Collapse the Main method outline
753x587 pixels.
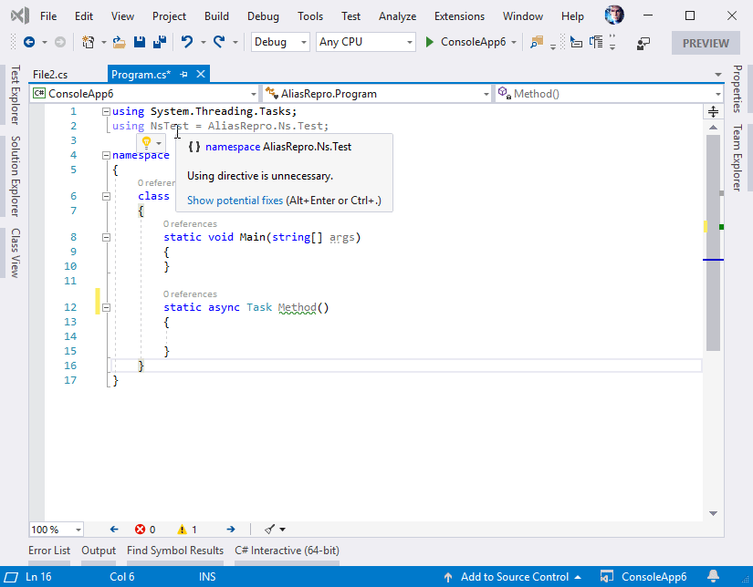[x=107, y=237]
